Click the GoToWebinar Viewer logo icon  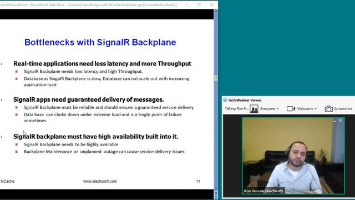pyautogui.click(x=225, y=100)
